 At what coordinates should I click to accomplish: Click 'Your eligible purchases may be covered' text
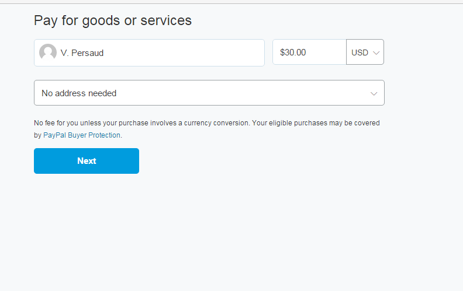point(316,123)
